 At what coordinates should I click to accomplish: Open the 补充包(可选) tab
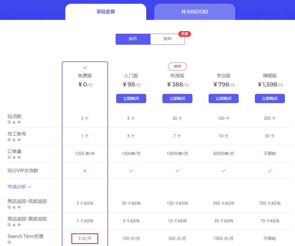tap(194, 12)
